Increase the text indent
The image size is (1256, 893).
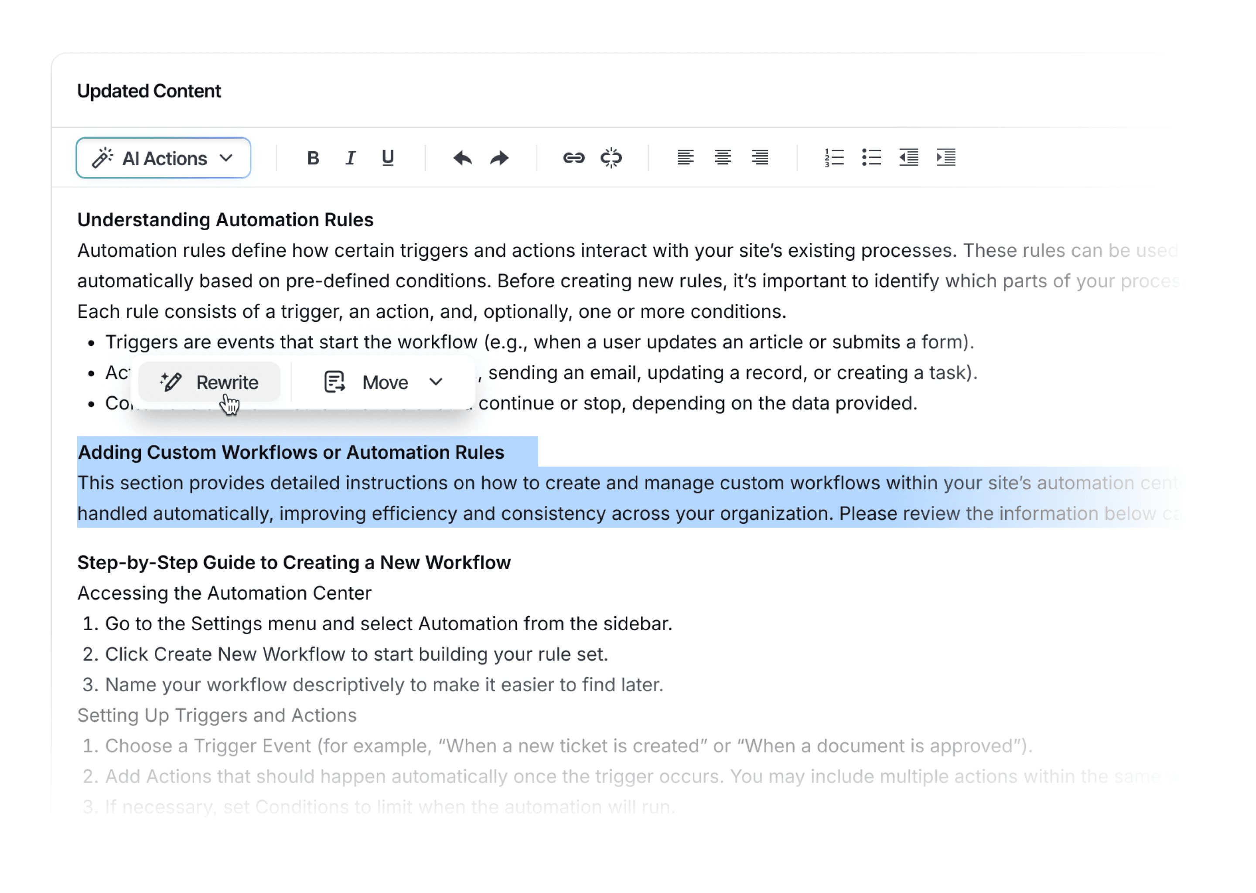(x=946, y=158)
